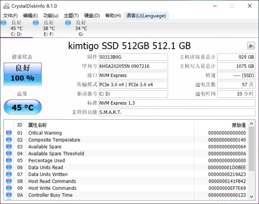
Task: Click the firmware field S0313B0G
Action: [133, 57]
